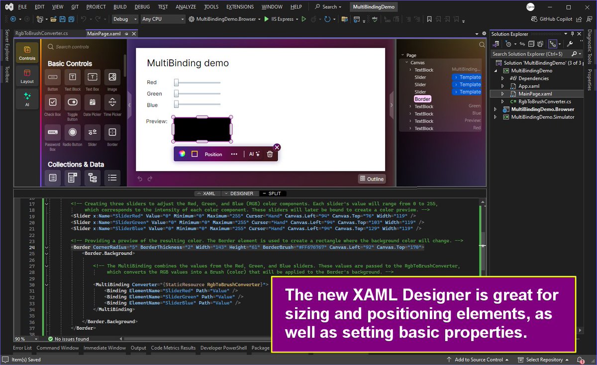Viewport: 597px width, 365px height.
Task: Collapse the Canvas node in outline tree
Action: point(405,63)
